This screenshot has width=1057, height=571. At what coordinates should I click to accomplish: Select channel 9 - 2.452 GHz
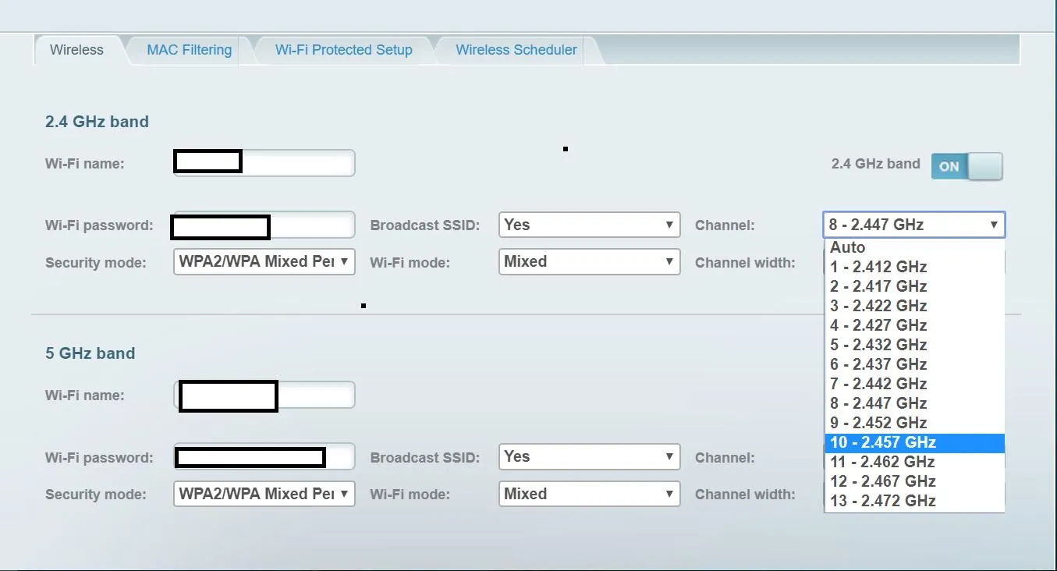tap(914, 423)
